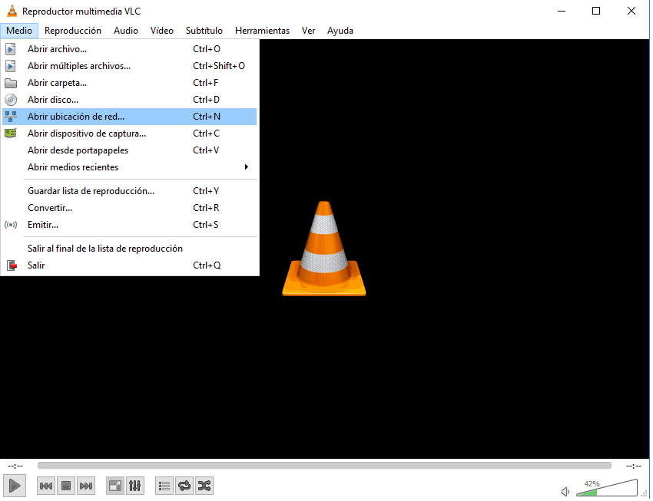
Task: Select Emitir... entry
Action: point(130,225)
